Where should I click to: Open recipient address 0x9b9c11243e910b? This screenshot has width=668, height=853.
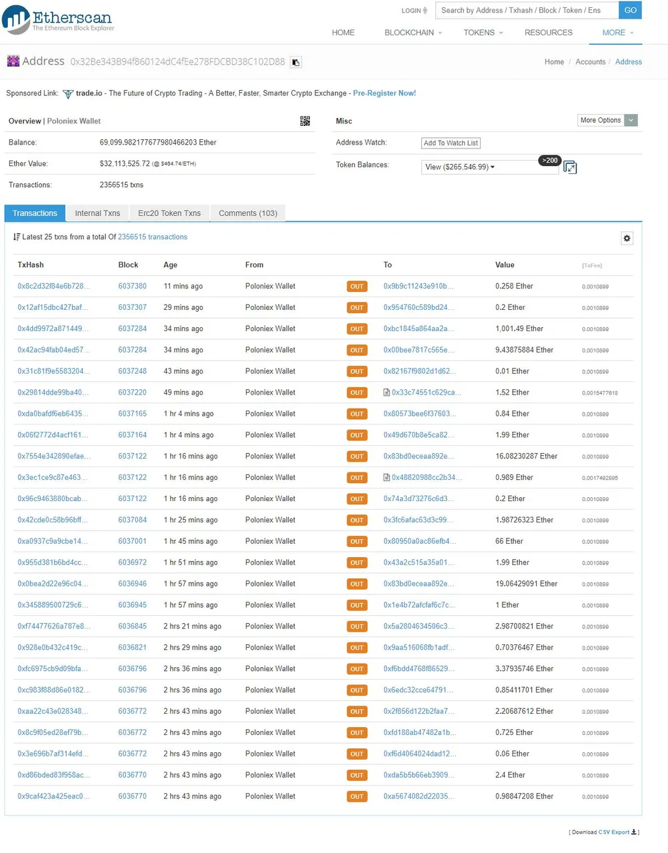419,287
